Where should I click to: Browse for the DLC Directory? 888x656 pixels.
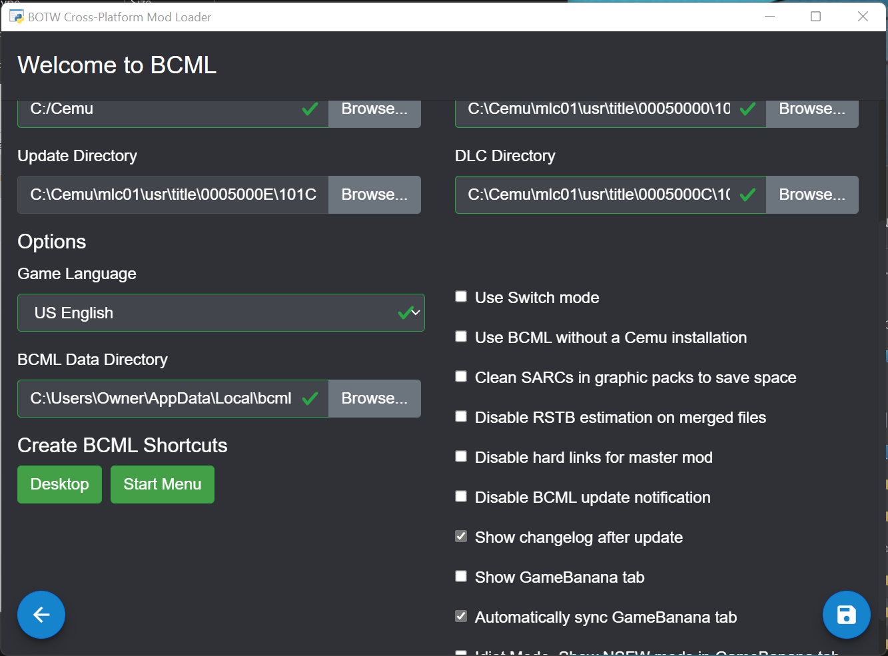(x=812, y=194)
